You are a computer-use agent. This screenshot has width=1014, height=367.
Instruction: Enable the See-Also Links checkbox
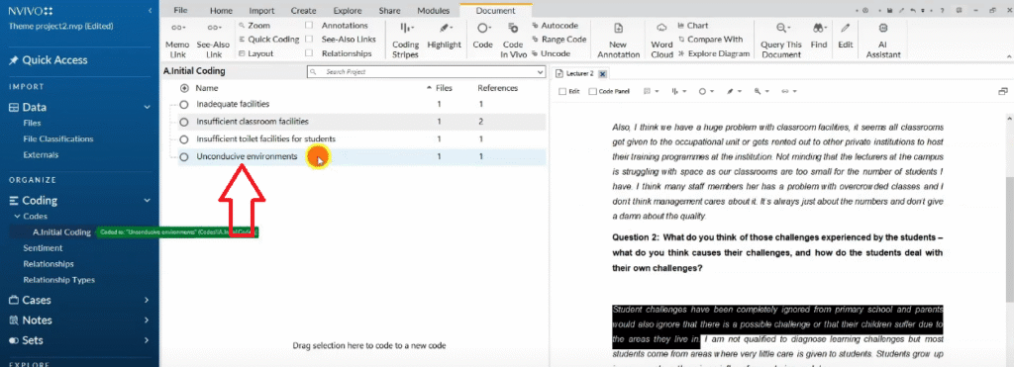[309, 40]
